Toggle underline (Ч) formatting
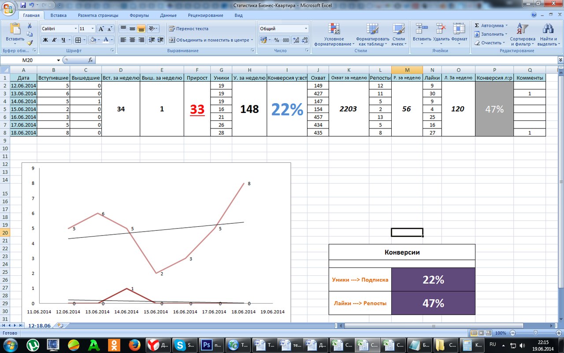564x353 pixels. pyautogui.click(x=63, y=40)
